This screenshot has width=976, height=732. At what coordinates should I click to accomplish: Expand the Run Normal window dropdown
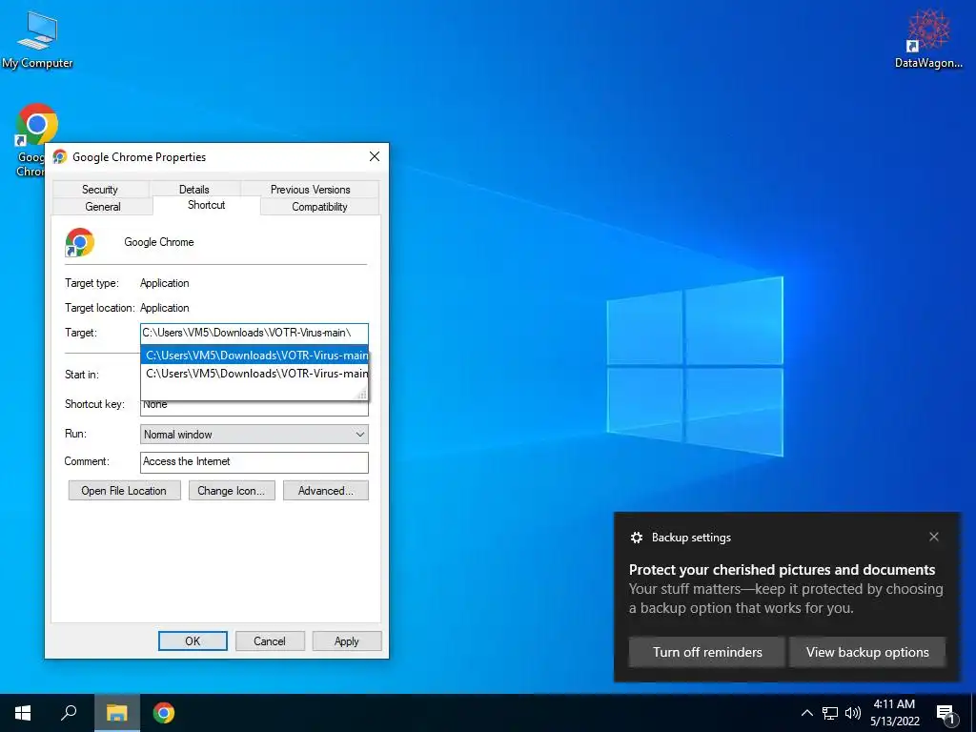pyautogui.click(x=254, y=435)
